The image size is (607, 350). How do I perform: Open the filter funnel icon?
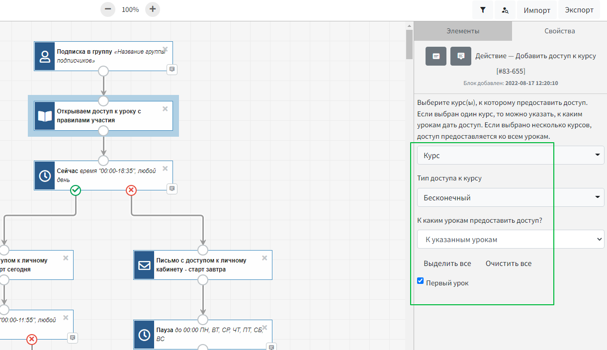click(x=483, y=10)
